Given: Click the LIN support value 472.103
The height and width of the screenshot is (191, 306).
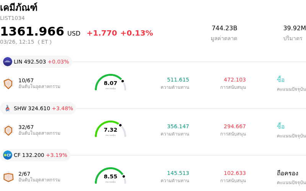Looking at the screenshot, I should tap(234, 80).
